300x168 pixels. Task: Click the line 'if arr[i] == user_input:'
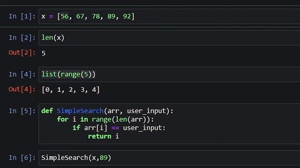tap(119, 128)
